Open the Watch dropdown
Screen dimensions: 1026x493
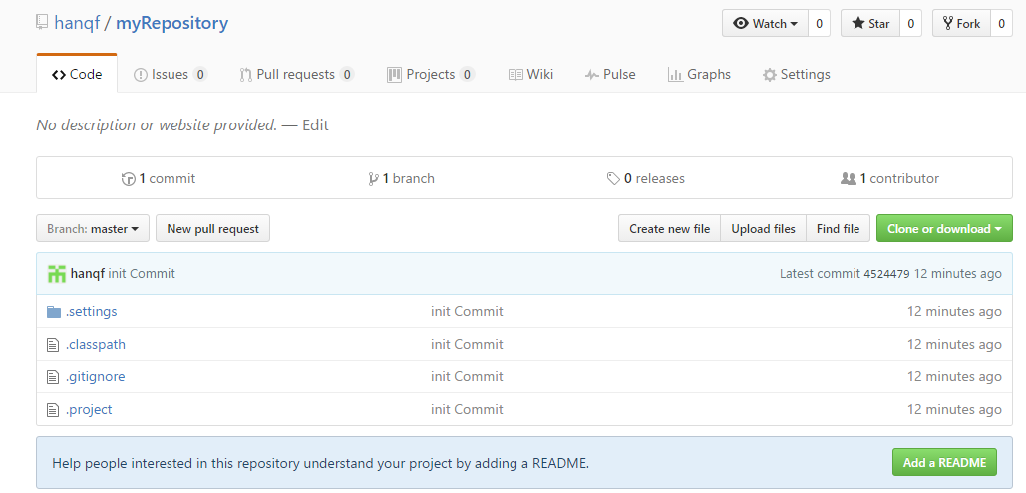[765, 24]
